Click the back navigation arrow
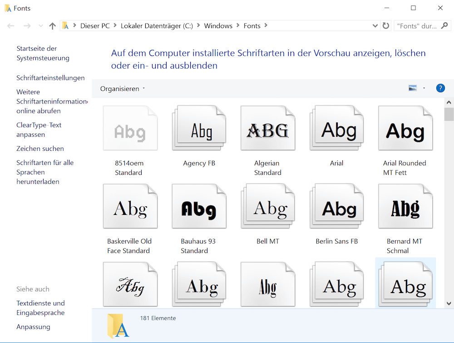 (x=11, y=26)
